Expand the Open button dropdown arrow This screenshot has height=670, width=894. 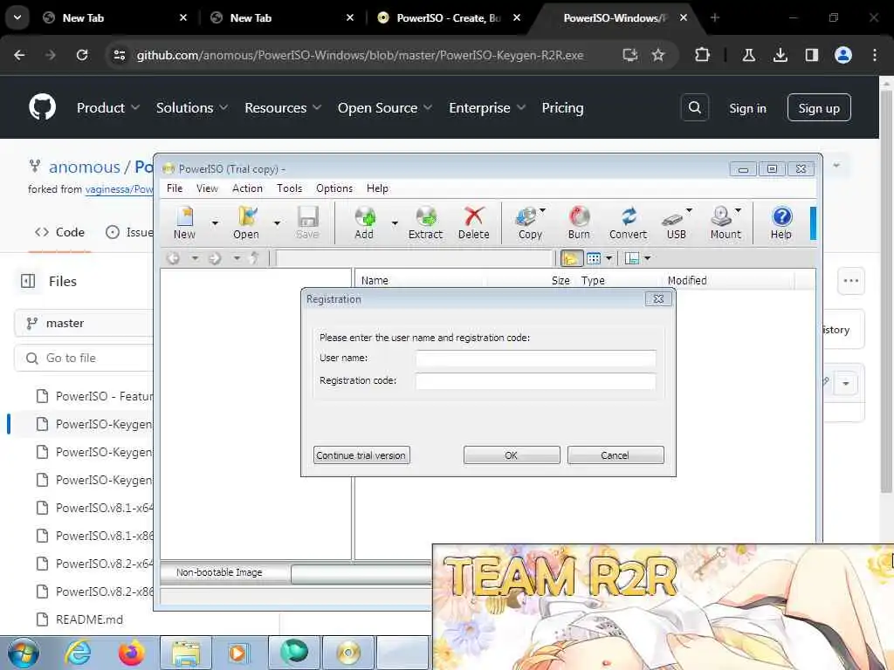(277, 222)
